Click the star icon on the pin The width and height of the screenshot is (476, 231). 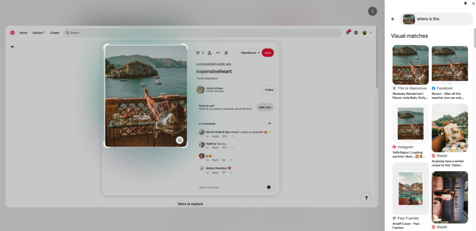point(226,53)
